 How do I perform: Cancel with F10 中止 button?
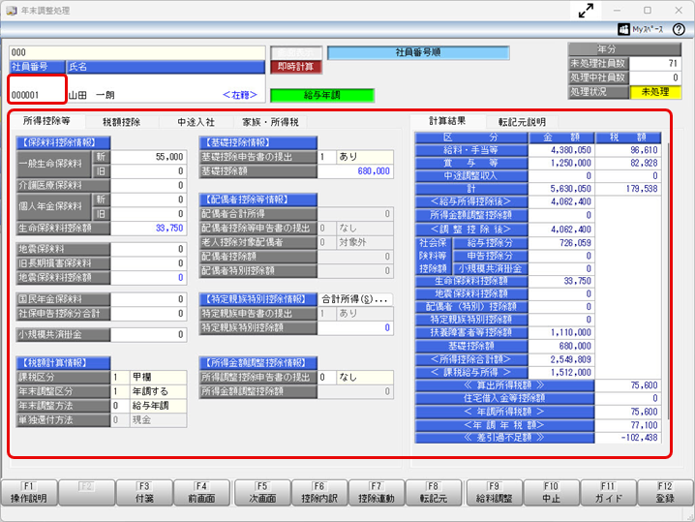click(552, 493)
